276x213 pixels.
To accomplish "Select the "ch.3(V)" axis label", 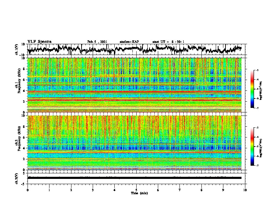I will [x=17, y=179].
